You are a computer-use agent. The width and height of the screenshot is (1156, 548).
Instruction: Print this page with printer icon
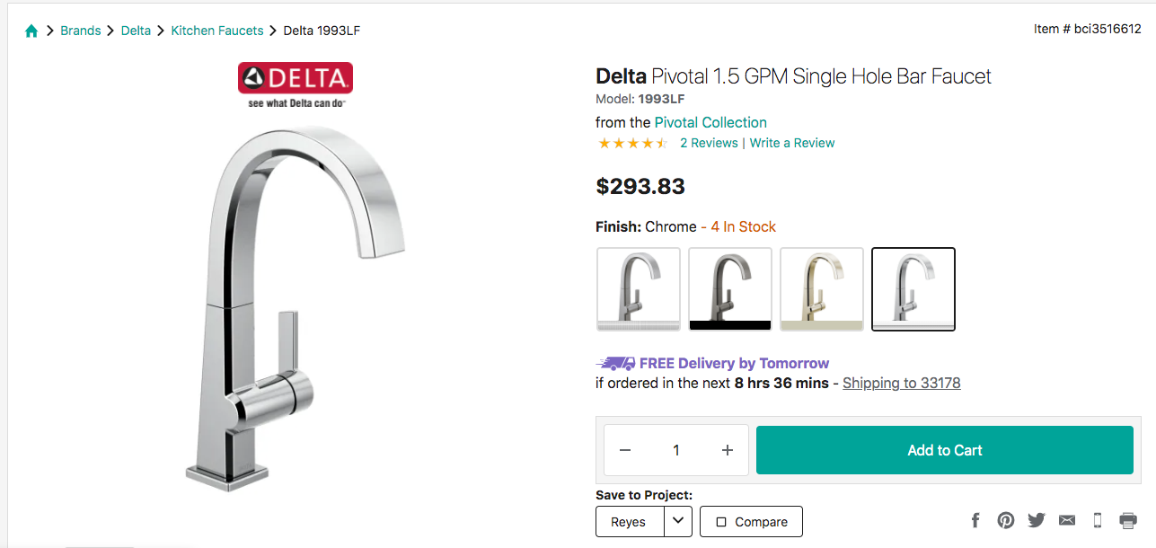pos(1128,520)
